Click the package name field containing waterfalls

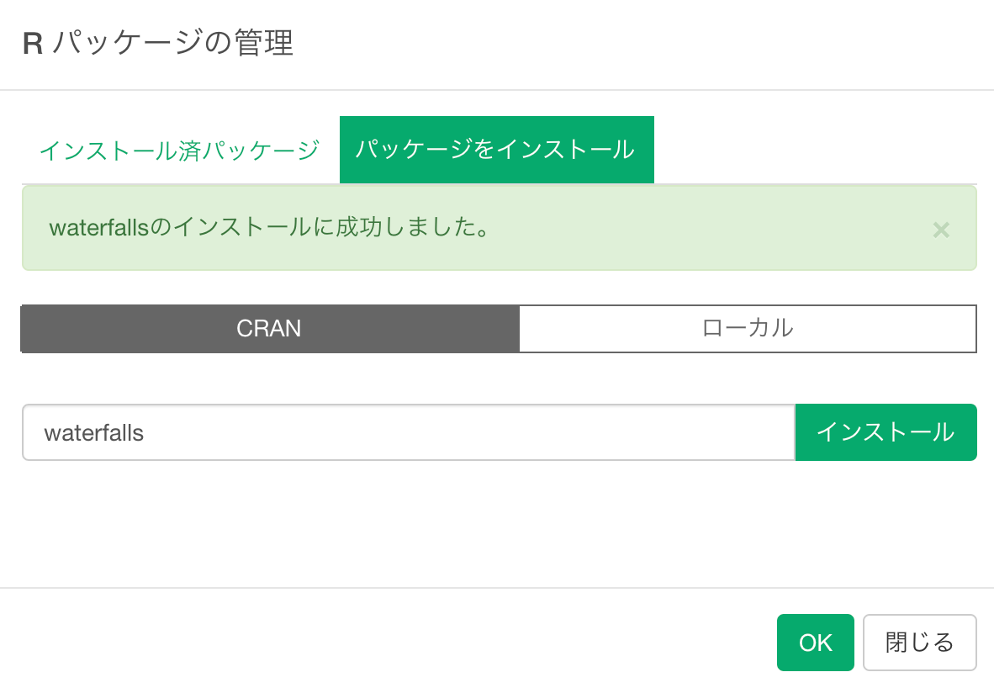(x=408, y=432)
